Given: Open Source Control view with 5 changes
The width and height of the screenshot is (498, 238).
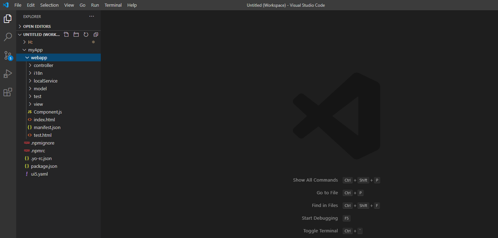Looking at the screenshot, I should tap(8, 55).
